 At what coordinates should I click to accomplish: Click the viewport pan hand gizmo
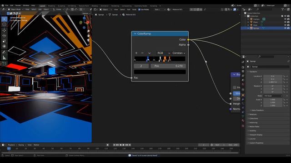89,35
